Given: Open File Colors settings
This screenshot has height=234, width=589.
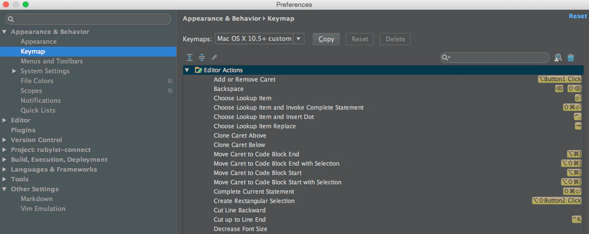Looking at the screenshot, I should click(x=37, y=81).
